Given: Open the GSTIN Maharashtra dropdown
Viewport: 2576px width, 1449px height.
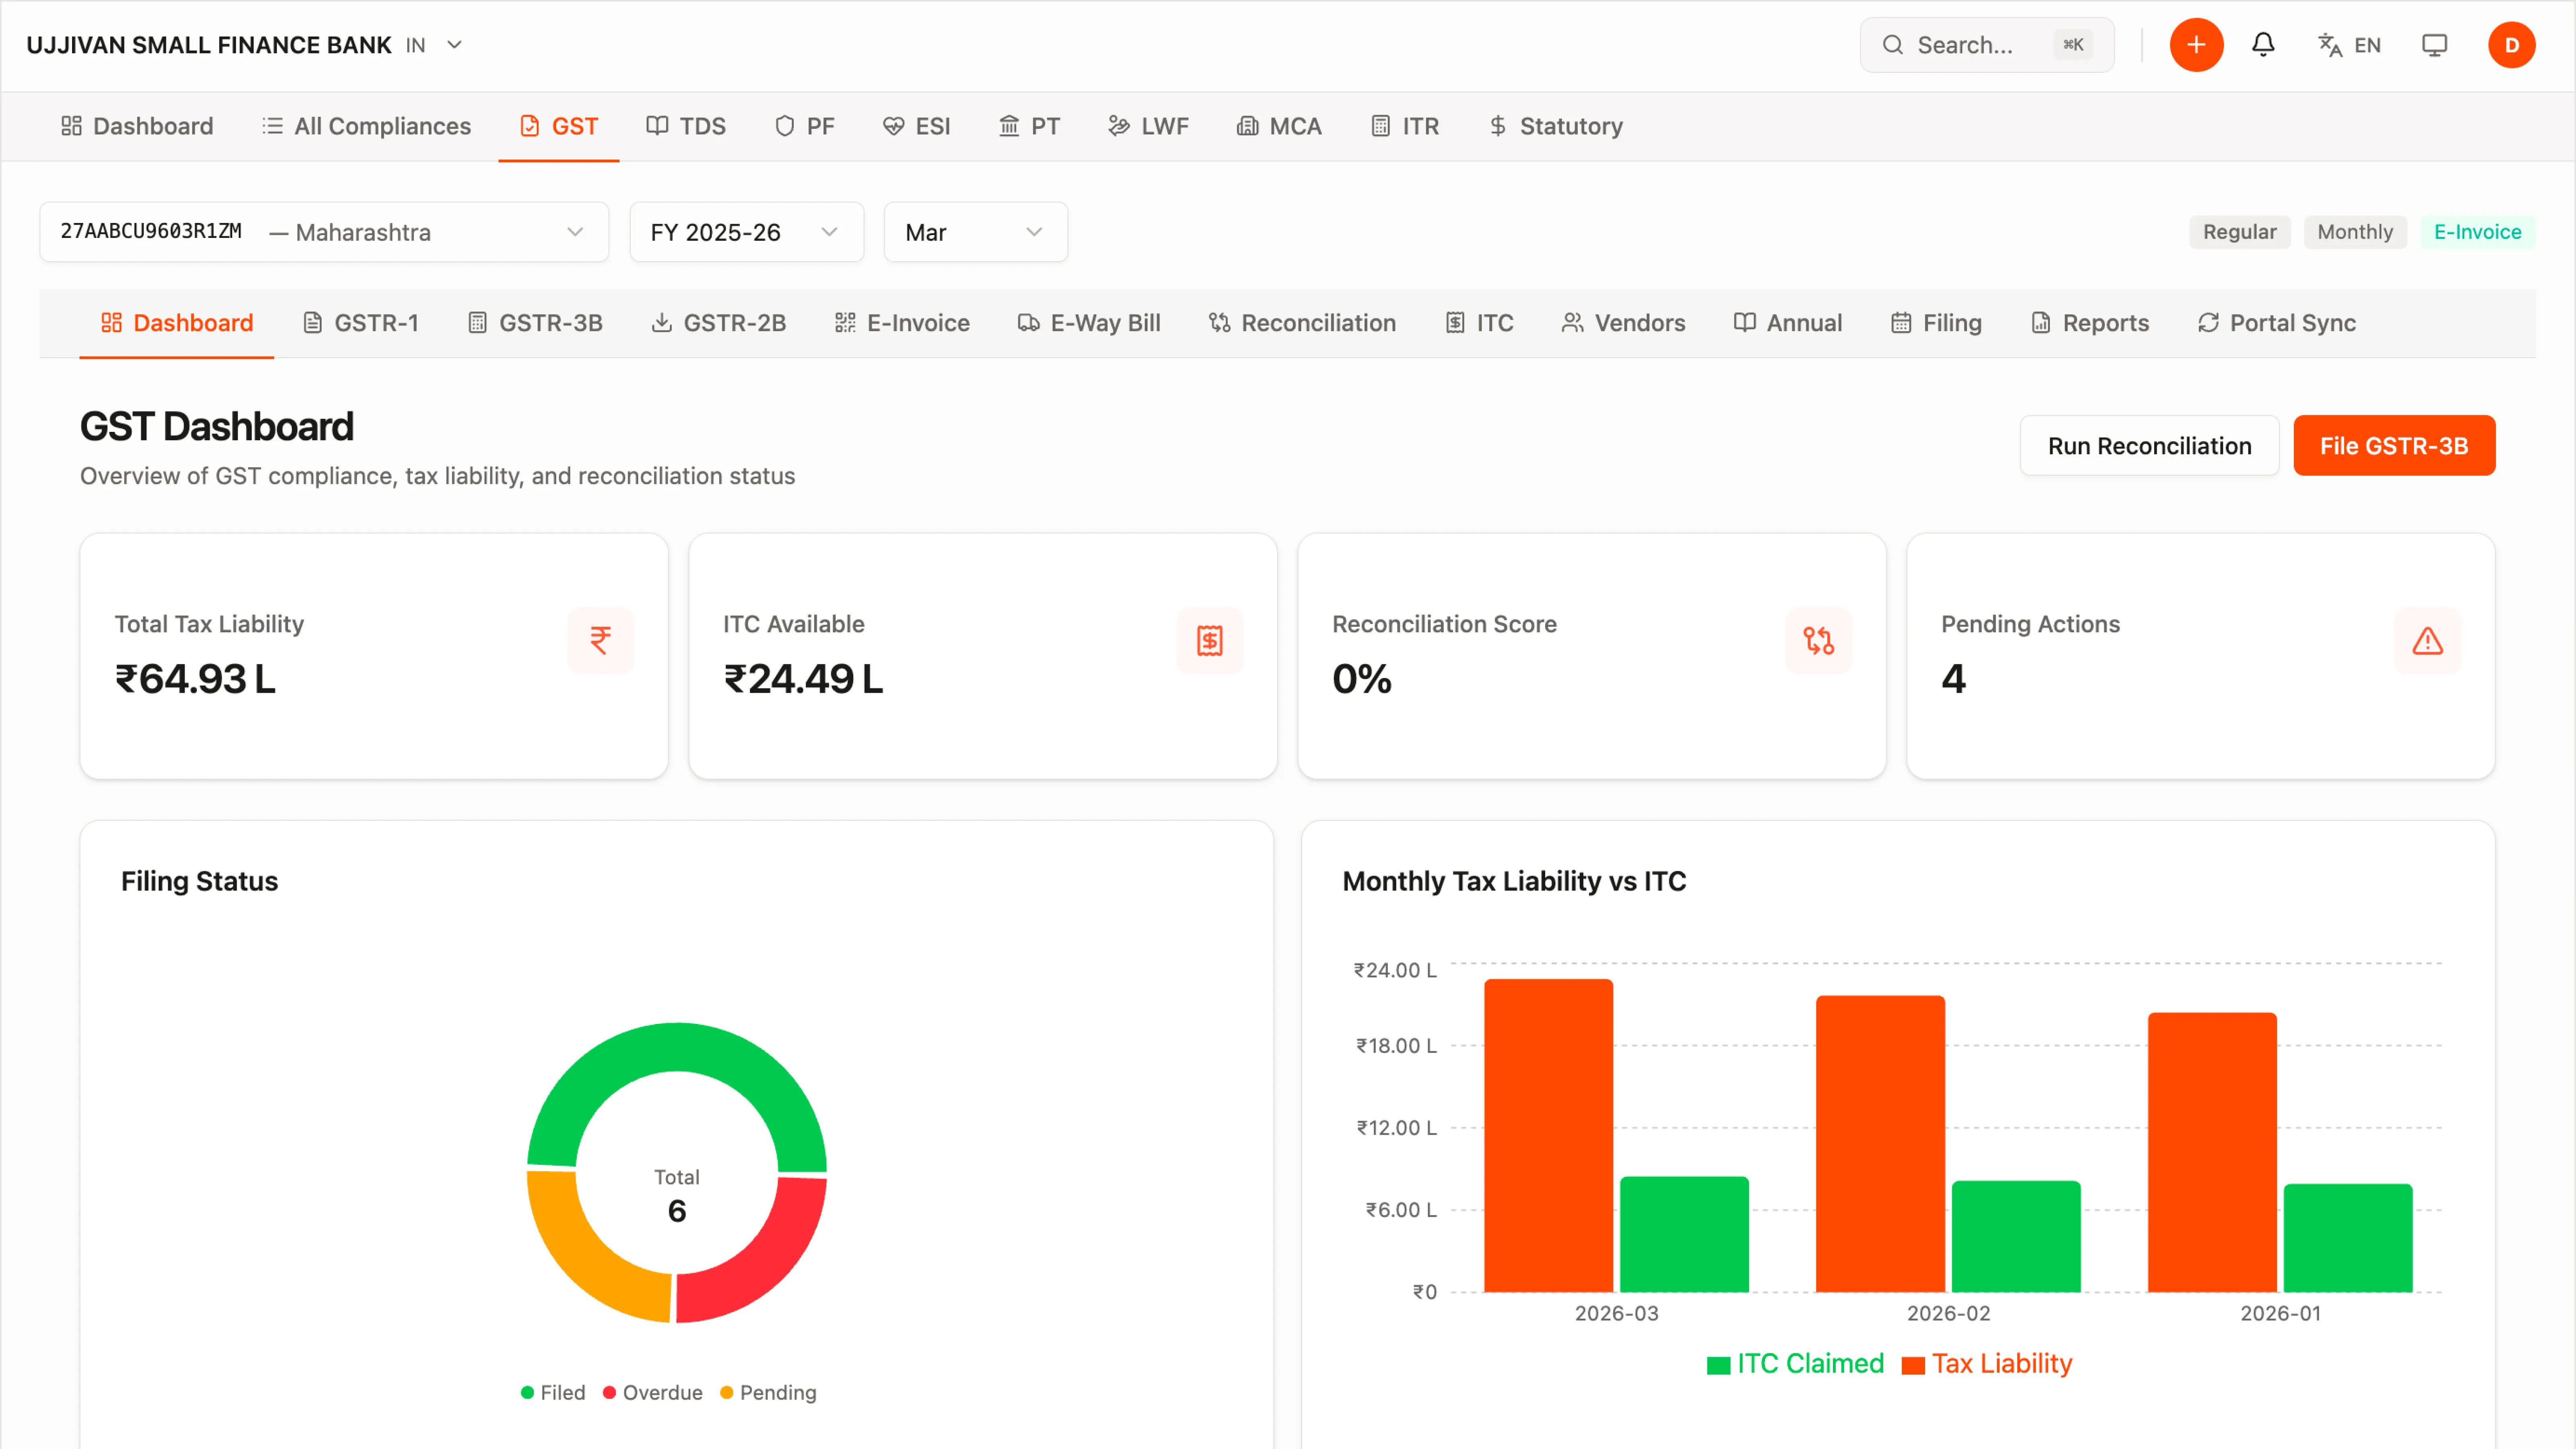Looking at the screenshot, I should click(324, 232).
